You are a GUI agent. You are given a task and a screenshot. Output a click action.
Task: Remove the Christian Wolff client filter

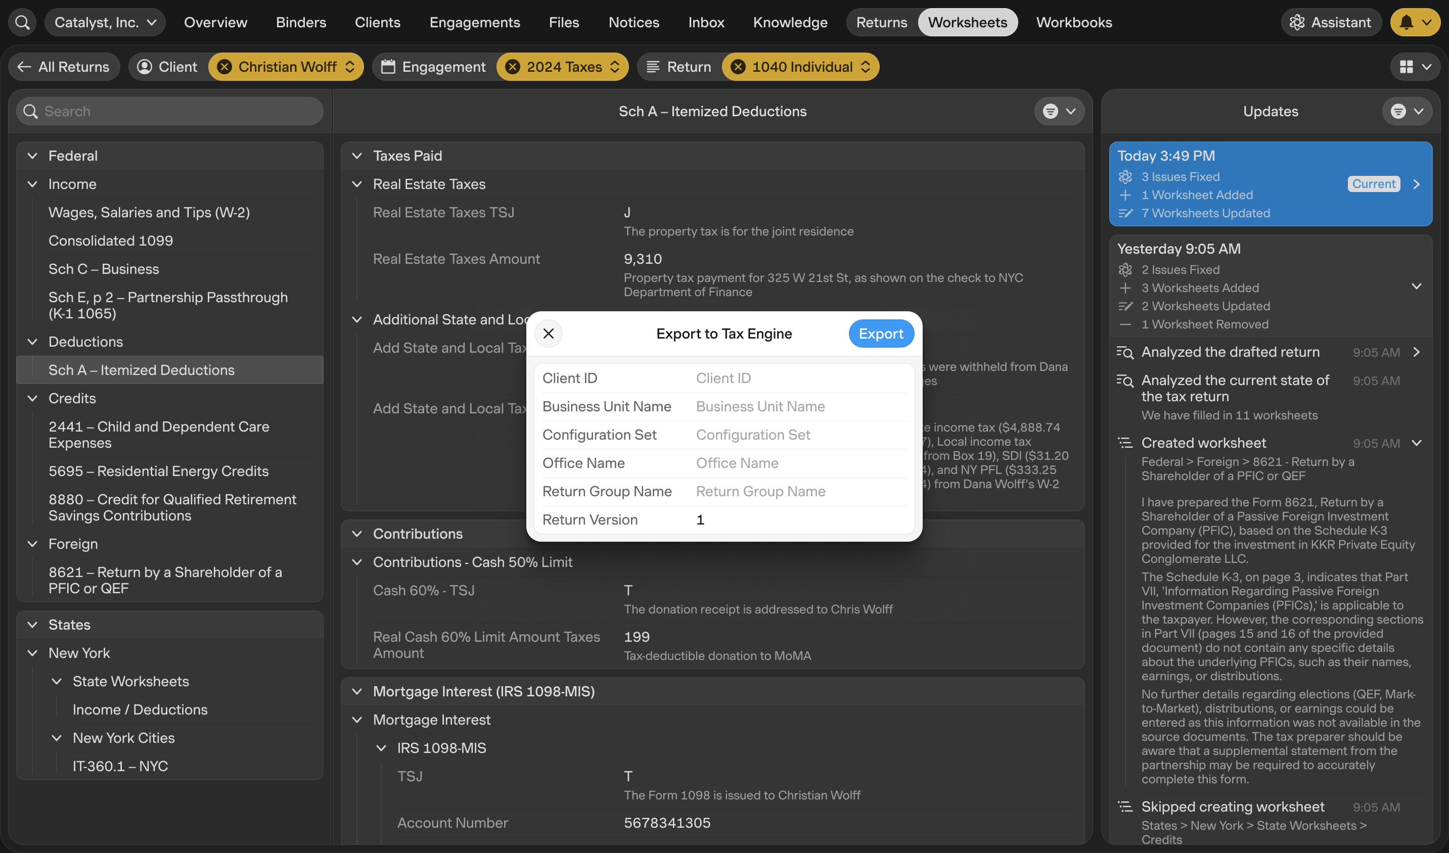(225, 67)
